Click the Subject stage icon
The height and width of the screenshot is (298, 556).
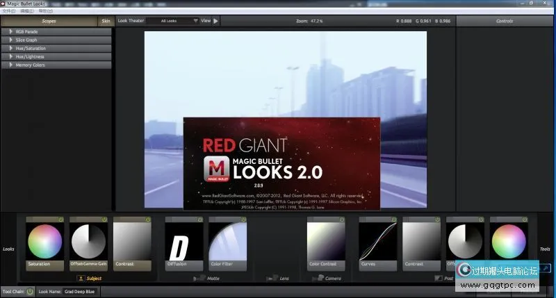81,279
